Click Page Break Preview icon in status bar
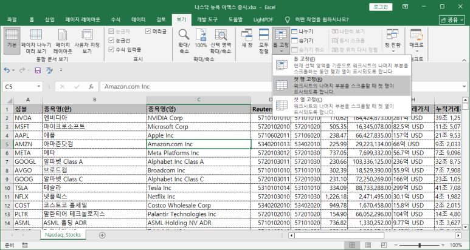This screenshot has width=470, height=250. point(384,245)
